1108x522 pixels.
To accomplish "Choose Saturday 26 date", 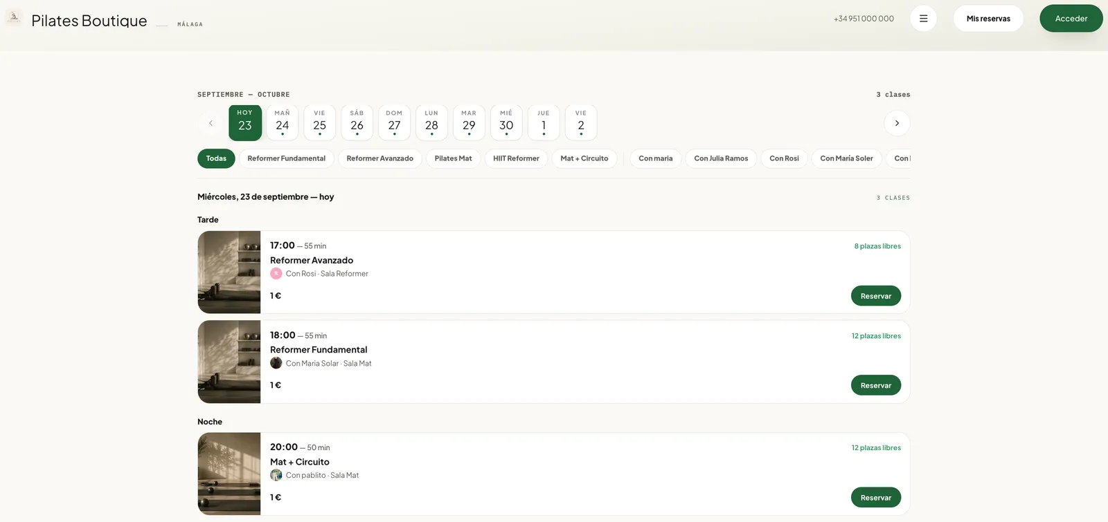I will point(357,123).
